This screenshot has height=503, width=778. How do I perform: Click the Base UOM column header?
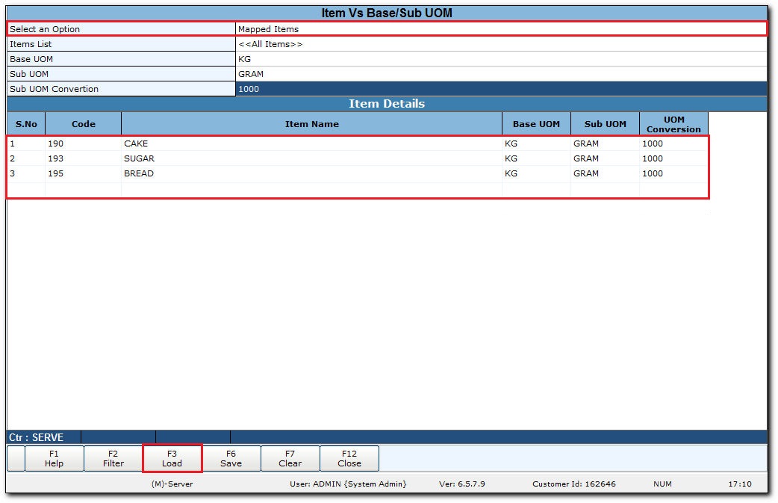[x=536, y=124]
